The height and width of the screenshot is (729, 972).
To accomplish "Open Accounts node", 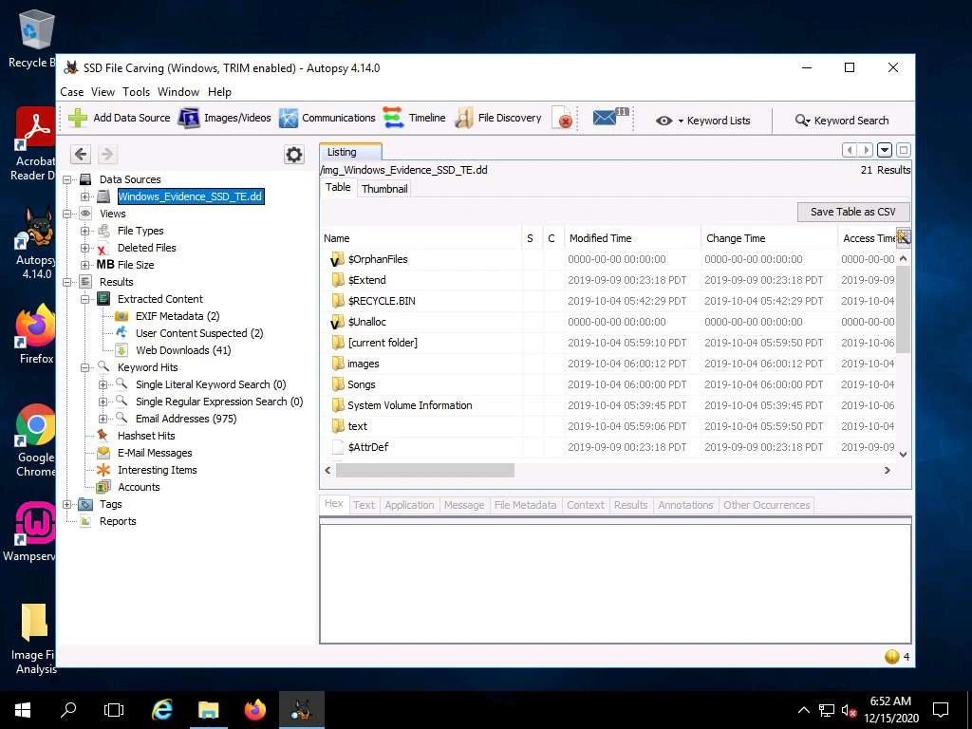I will click(139, 487).
